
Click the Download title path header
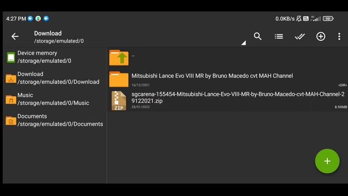[59, 37]
